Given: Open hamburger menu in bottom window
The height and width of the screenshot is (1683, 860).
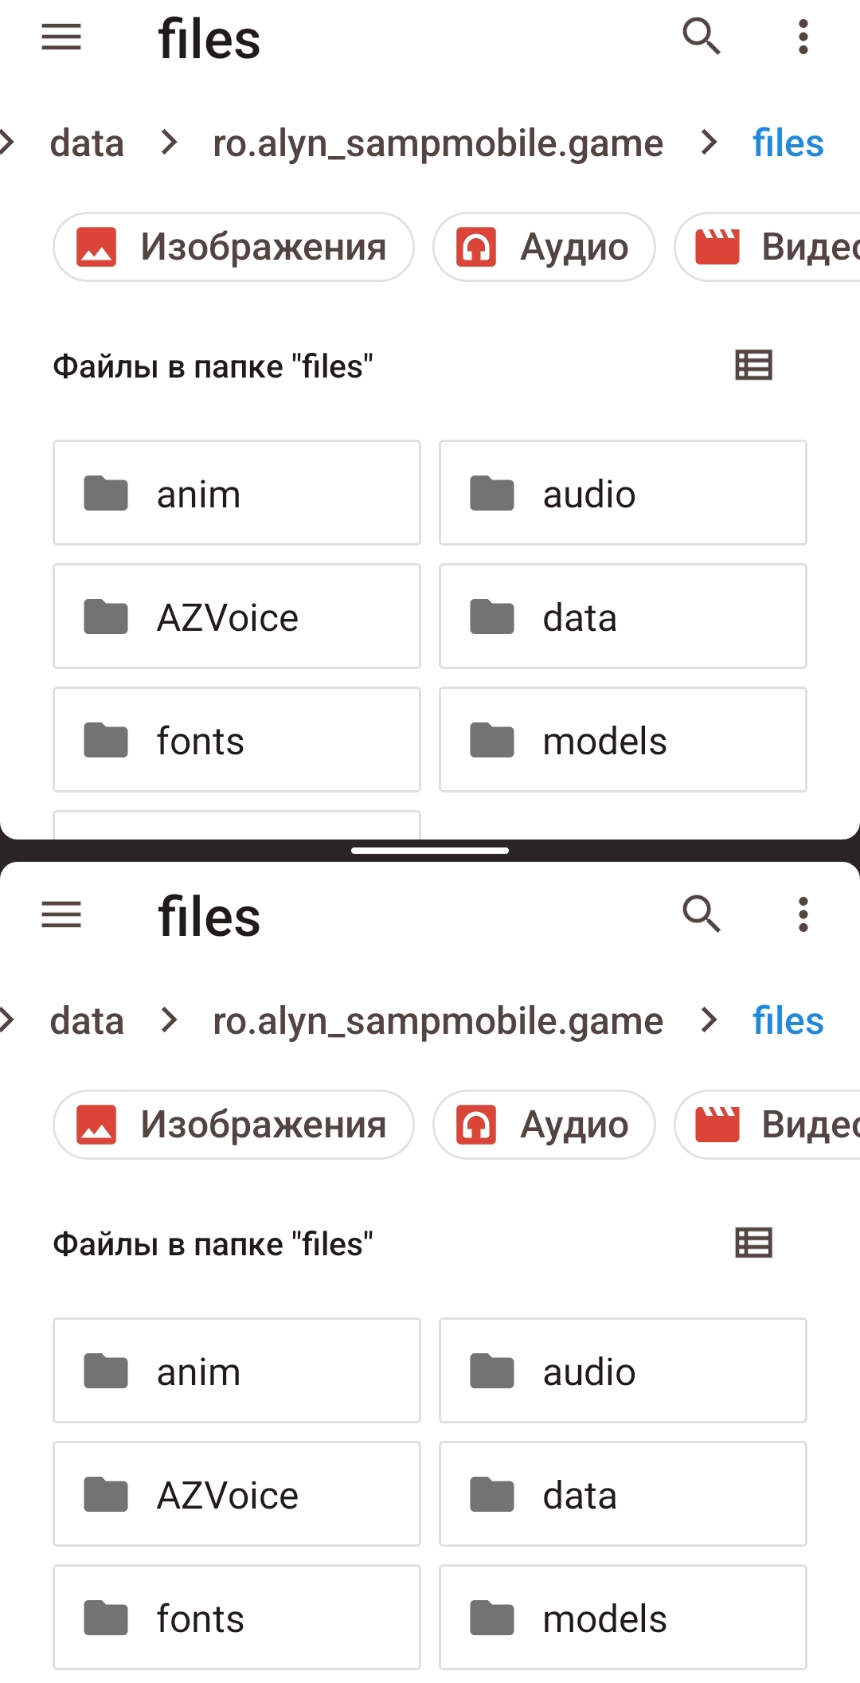Looking at the screenshot, I should 61,914.
